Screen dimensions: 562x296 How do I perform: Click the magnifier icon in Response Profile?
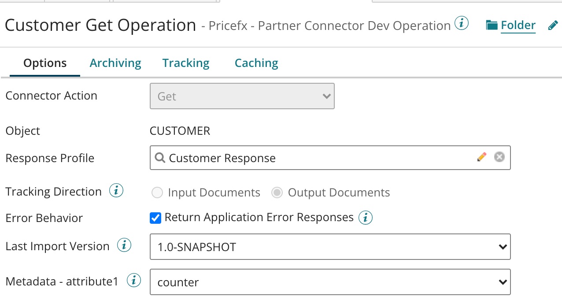click(160, 158)
